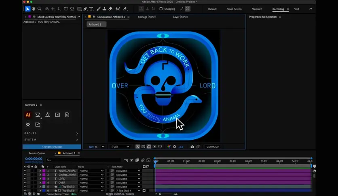Select the Roto Brush tool
Viewport: 338px width, 196px height.
(x=118, y=9)
